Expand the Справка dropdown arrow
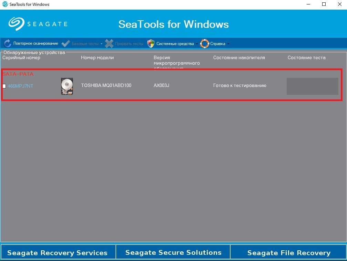347x261 pixels. click(228, 44)
